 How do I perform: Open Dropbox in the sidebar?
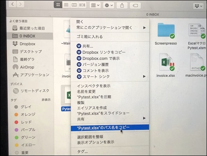[24, 44]
